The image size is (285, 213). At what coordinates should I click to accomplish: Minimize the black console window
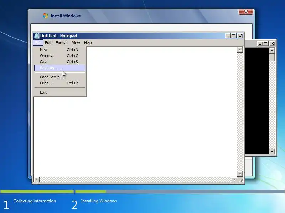coord(260,43)
